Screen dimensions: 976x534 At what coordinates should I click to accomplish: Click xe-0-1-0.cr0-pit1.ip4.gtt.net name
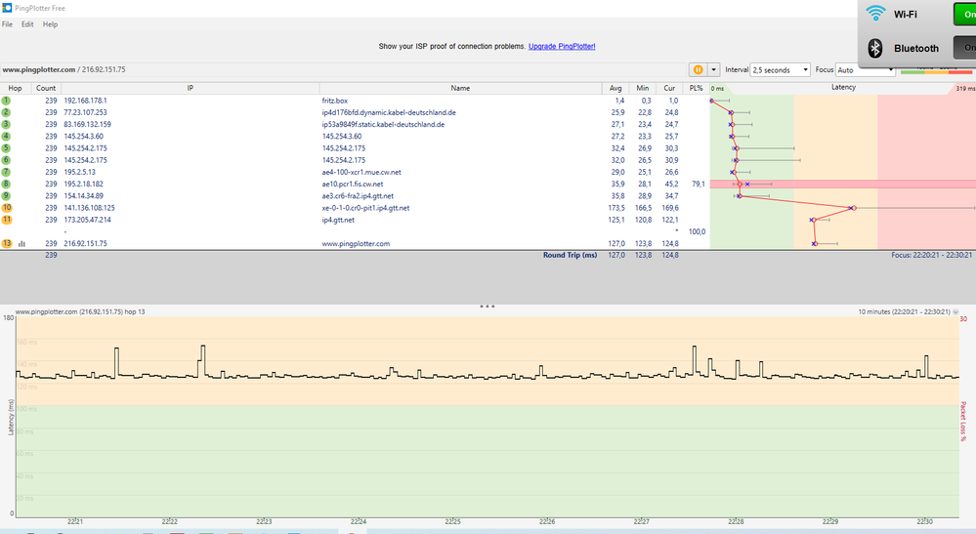point(366,208)
